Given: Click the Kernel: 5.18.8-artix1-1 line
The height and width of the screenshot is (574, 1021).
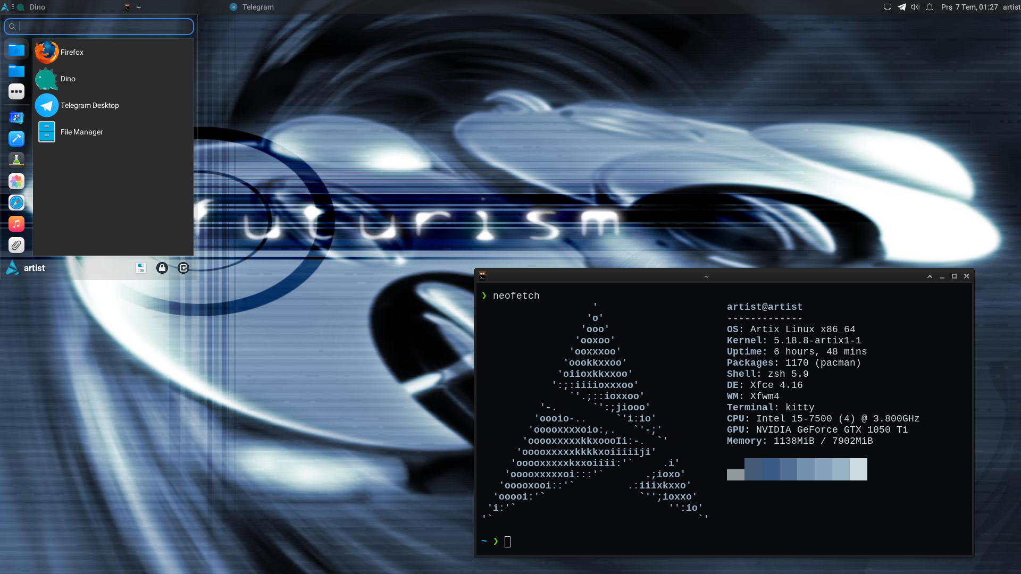Looking at the screenshot, I should (x=794, y=340).
